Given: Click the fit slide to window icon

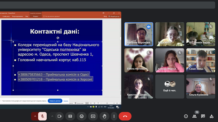Looking at the screenshot, I should pyautogui.click(x=120, y=103).
